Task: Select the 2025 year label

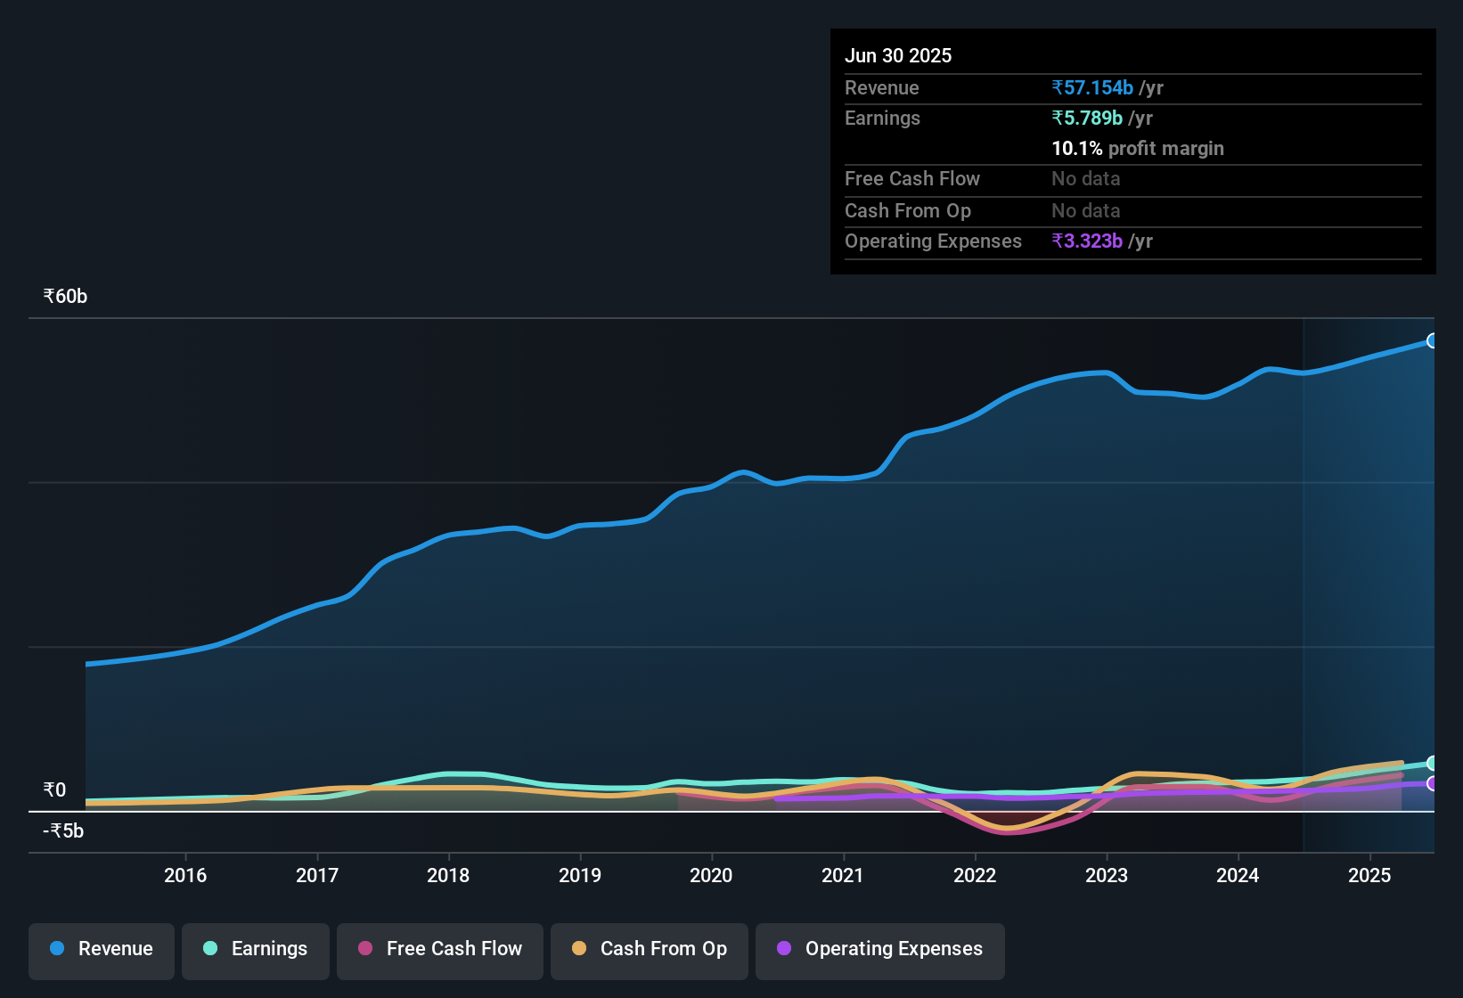Action: [1369, 876]
